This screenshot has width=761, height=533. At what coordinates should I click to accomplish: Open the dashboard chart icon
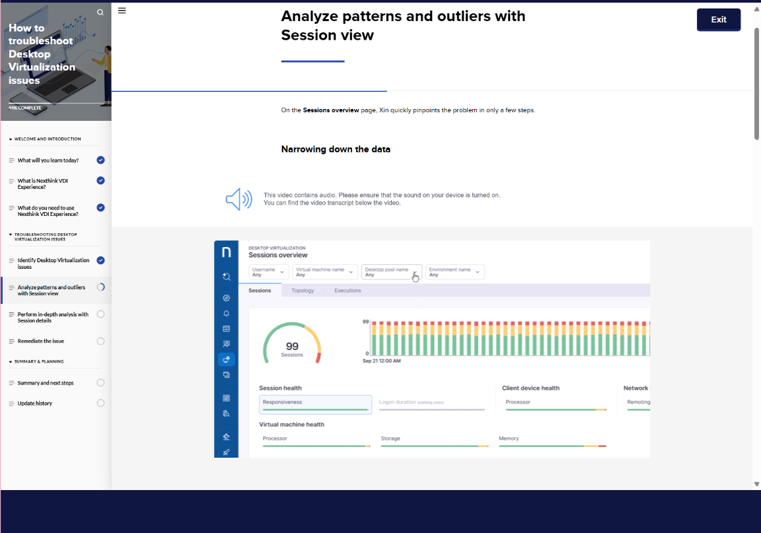click(226, 329)
